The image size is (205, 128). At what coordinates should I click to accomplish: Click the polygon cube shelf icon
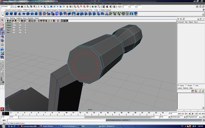coord(12,14)
